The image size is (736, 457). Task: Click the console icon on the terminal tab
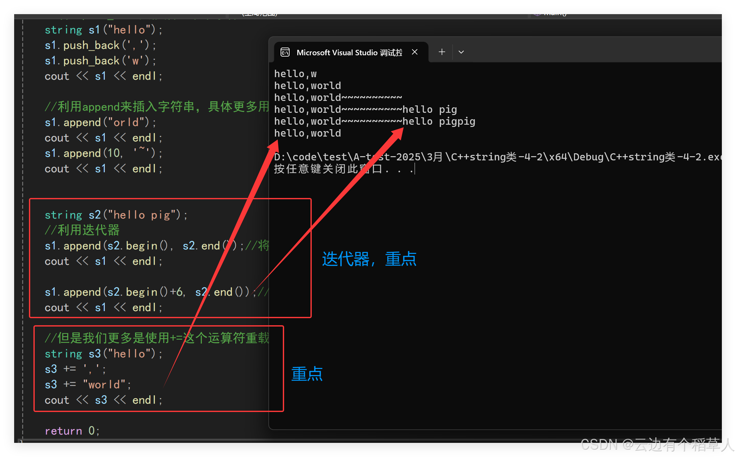pos(285,52)
